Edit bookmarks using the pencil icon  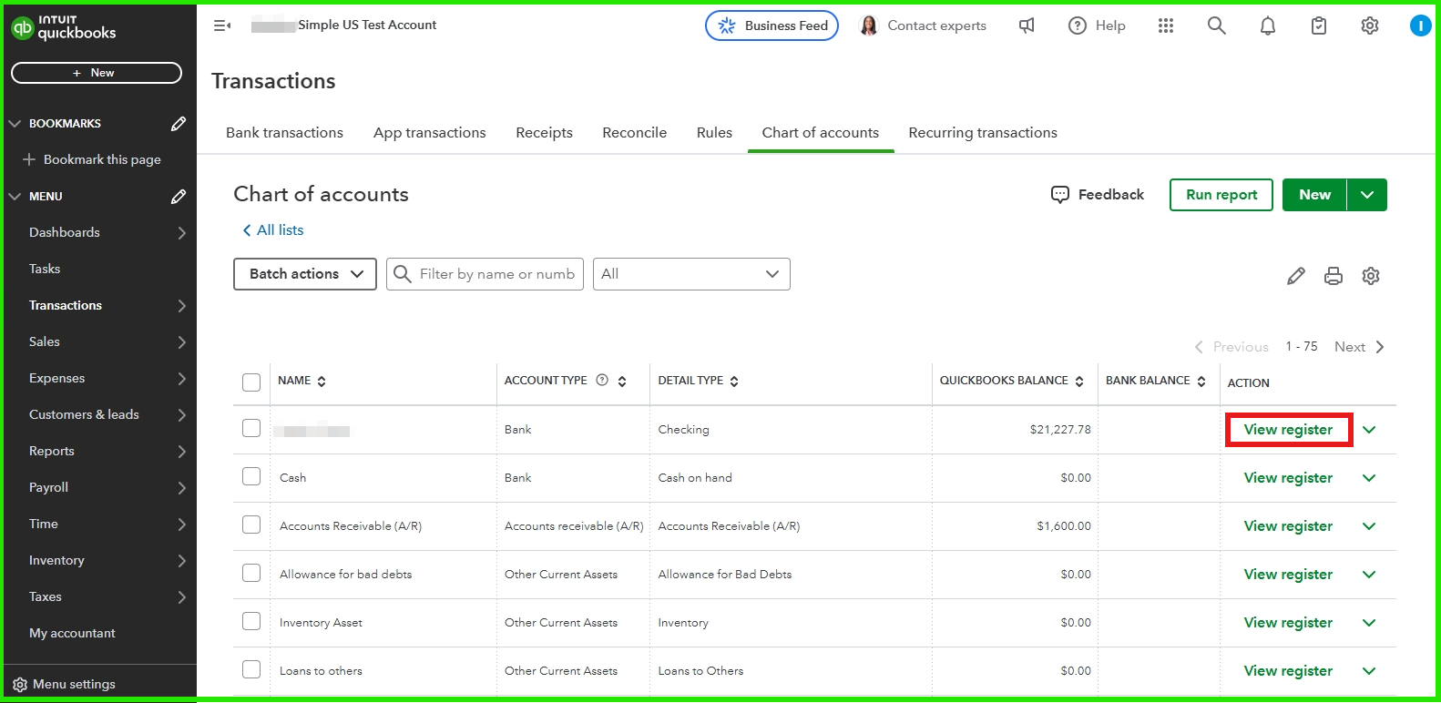coord(179,124)
